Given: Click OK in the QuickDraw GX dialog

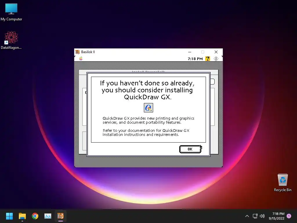Looking at the screenshot, I should [x=190, y=149].
